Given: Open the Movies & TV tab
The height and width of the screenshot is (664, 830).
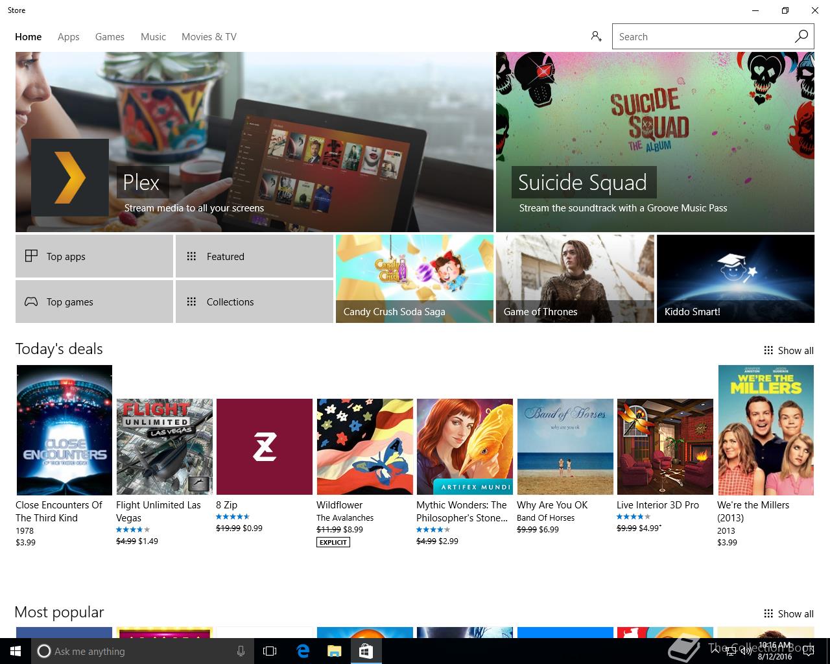Looking at the screenshot, I should coord(209,37).
